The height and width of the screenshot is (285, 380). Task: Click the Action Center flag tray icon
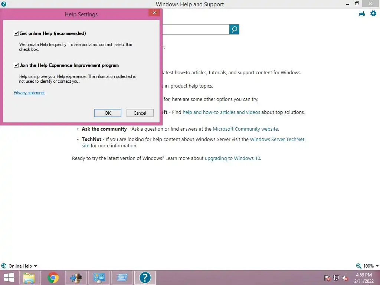327,278
